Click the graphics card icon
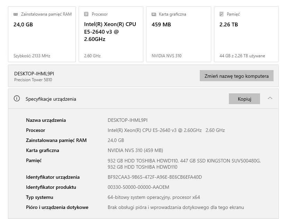Screen dimensions: 286x219 pos(154,14)
